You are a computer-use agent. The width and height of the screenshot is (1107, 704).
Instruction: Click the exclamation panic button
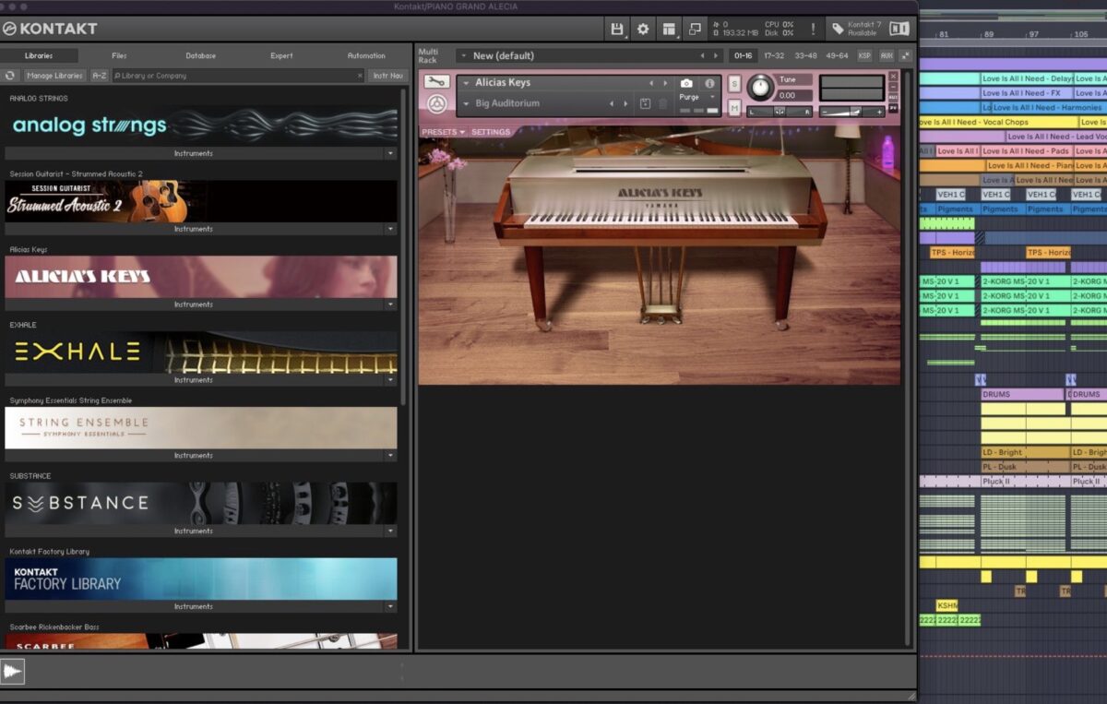click(812, 30)
